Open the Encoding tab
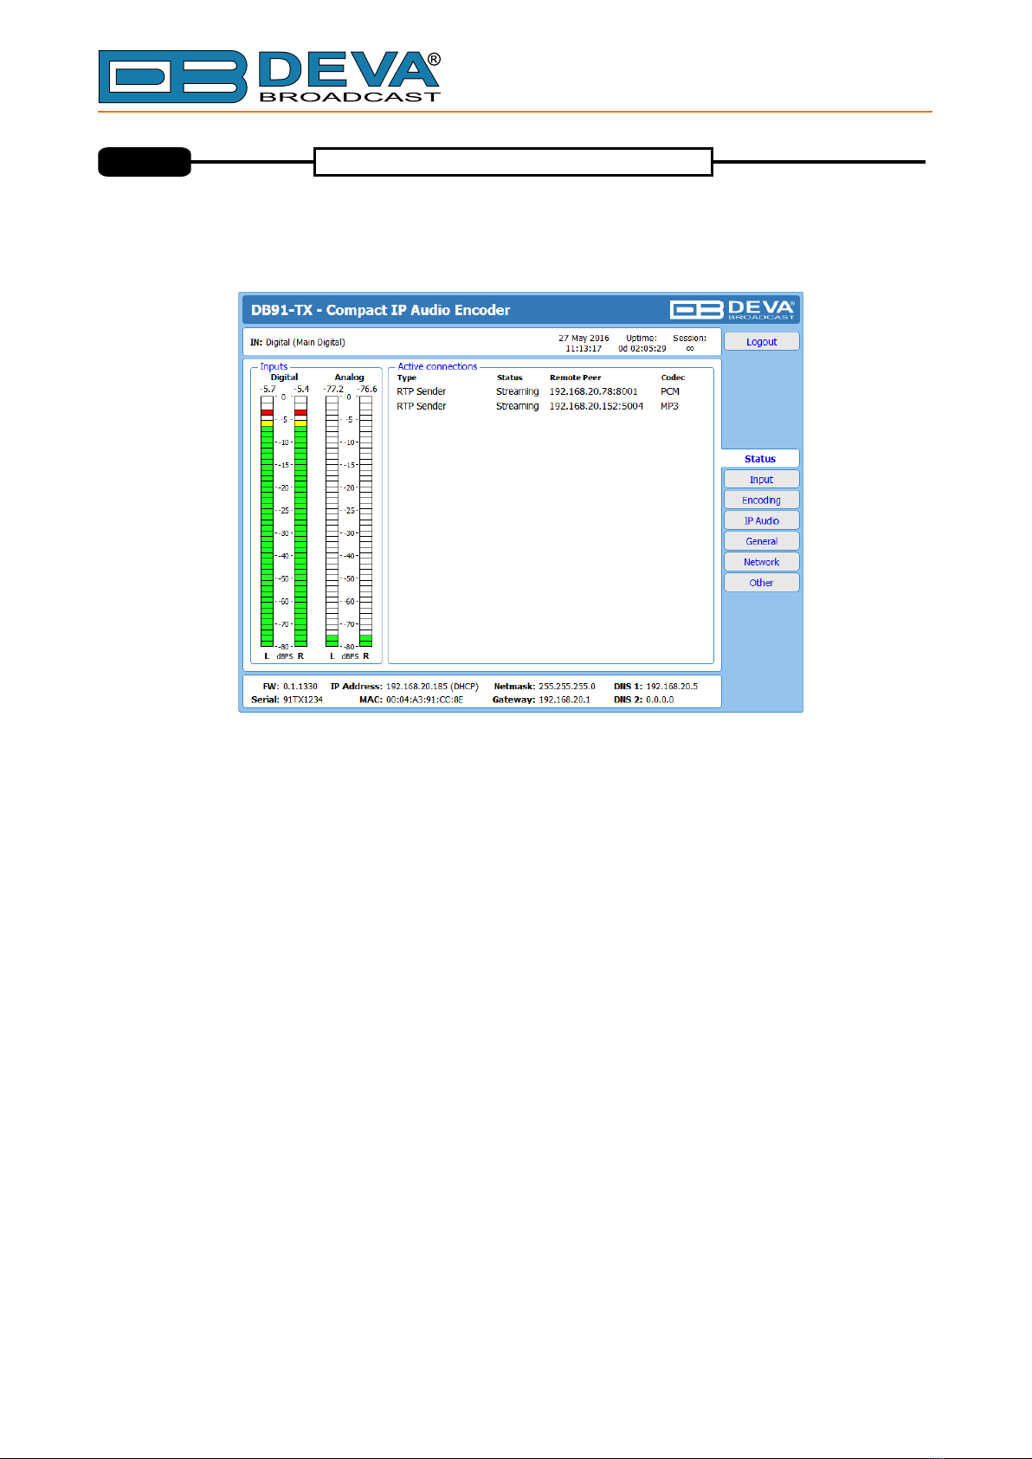This screenshot has width=1032, height=1459. click(761, 500)
